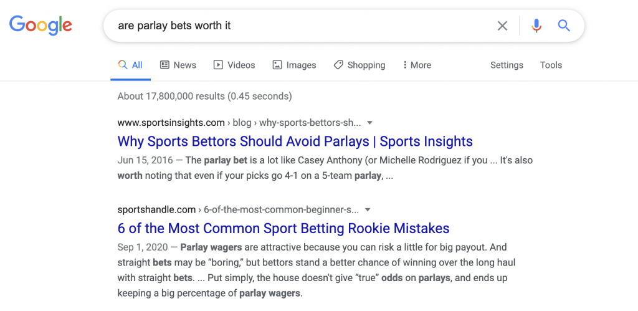The width and height of the screenshot is (638, 311).
Task: Open the Settings menu
Action: (x=507, y=65)
